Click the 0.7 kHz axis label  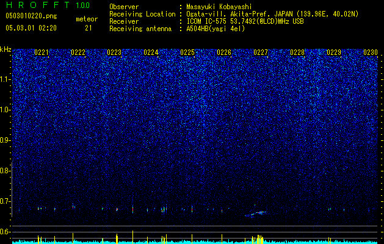(x=5, y=201)
